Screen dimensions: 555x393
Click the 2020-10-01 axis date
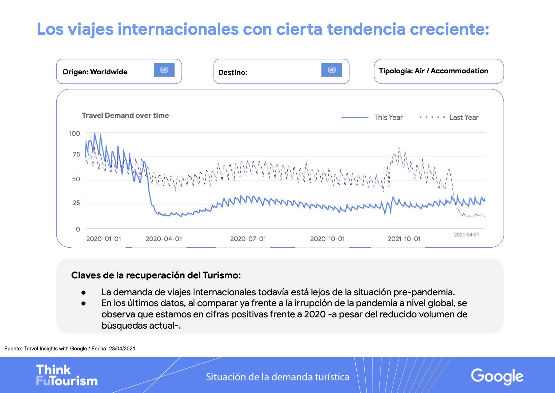[327, 239]
